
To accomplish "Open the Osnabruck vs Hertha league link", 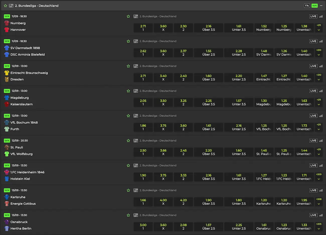I will point(158,215).
